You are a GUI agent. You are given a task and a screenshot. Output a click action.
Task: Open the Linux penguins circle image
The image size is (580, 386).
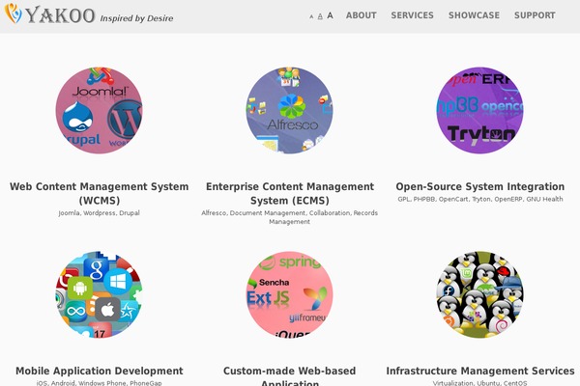tap(479, 294)
